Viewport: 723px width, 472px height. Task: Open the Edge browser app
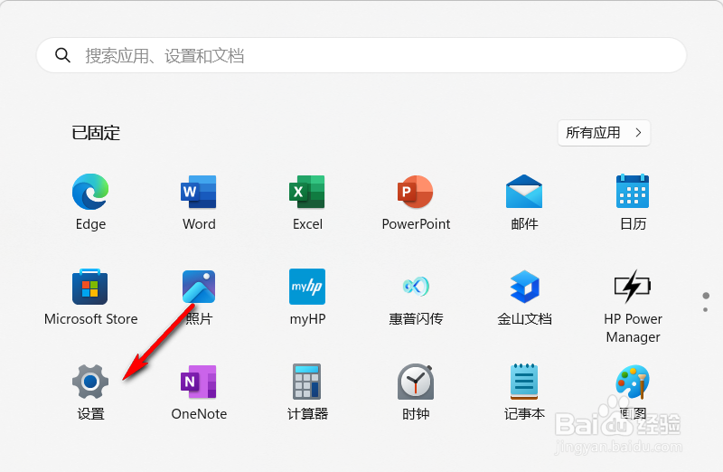tap(90, 202)
